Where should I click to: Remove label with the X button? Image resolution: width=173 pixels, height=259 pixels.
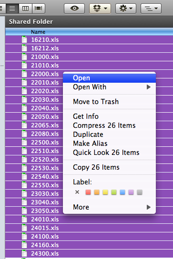(x=77, y=192)
